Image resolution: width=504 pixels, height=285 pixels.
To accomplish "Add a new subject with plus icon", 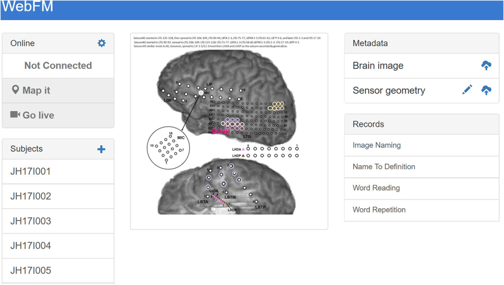I will click(x=101, y=149).
